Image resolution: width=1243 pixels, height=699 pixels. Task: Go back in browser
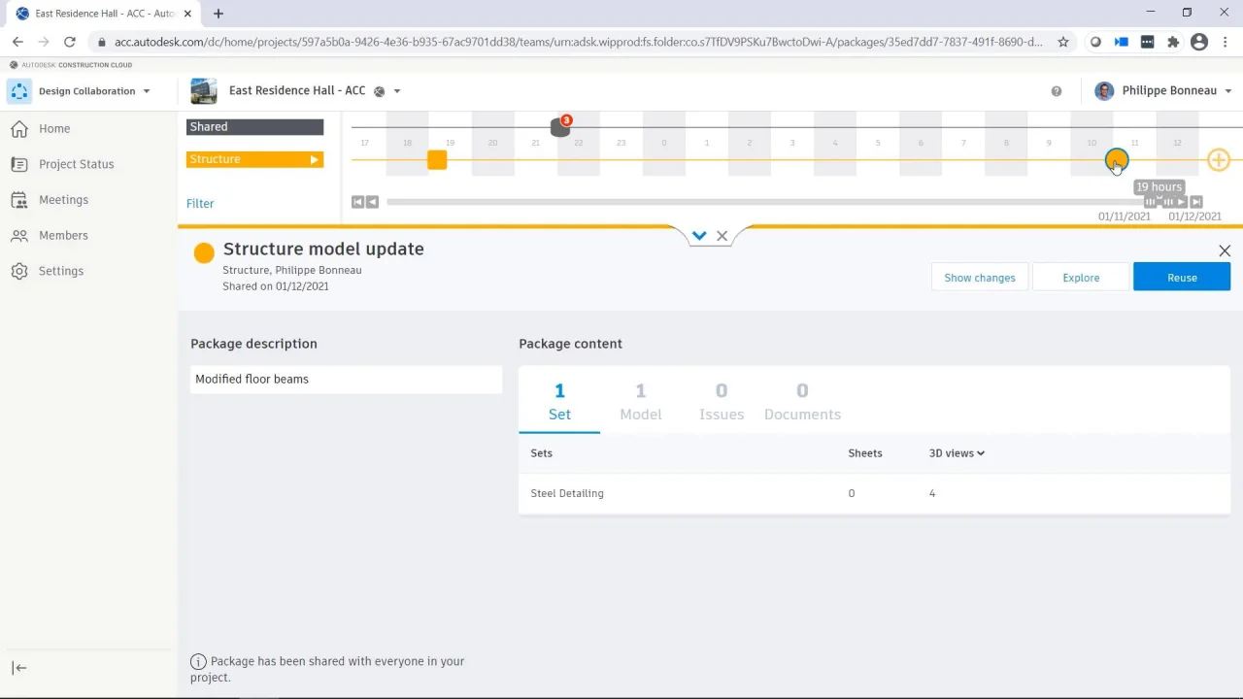(17, 42)
